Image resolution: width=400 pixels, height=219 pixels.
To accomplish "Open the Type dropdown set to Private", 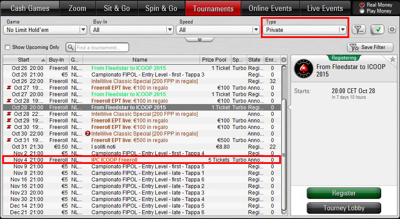I will point(305,30).
